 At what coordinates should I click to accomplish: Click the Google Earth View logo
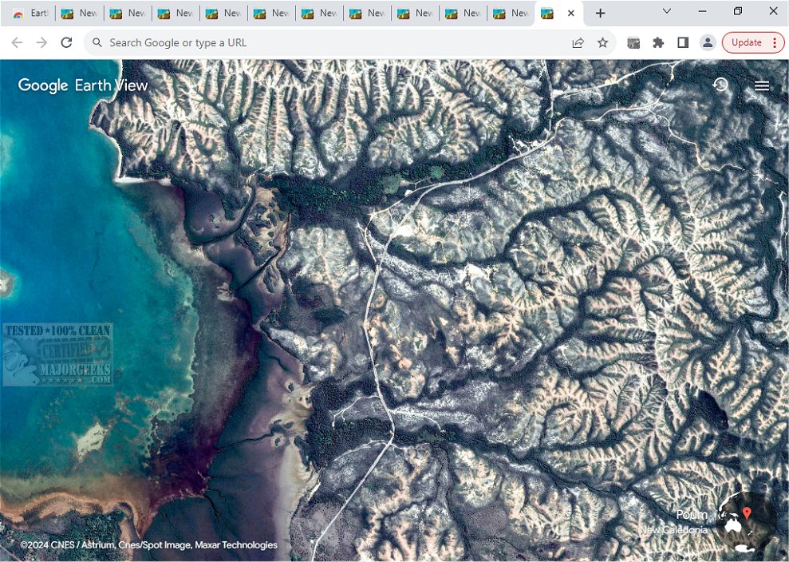click(x=83, y=85)
